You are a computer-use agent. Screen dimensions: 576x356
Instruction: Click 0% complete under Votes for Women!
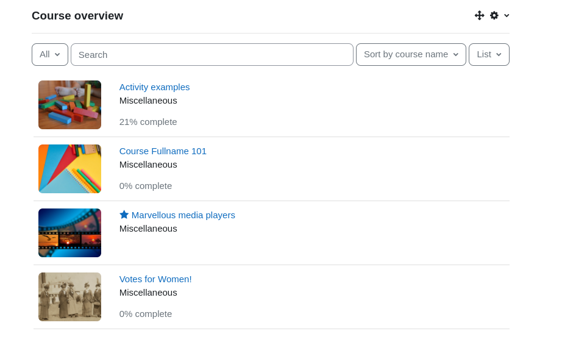(146, 314)
